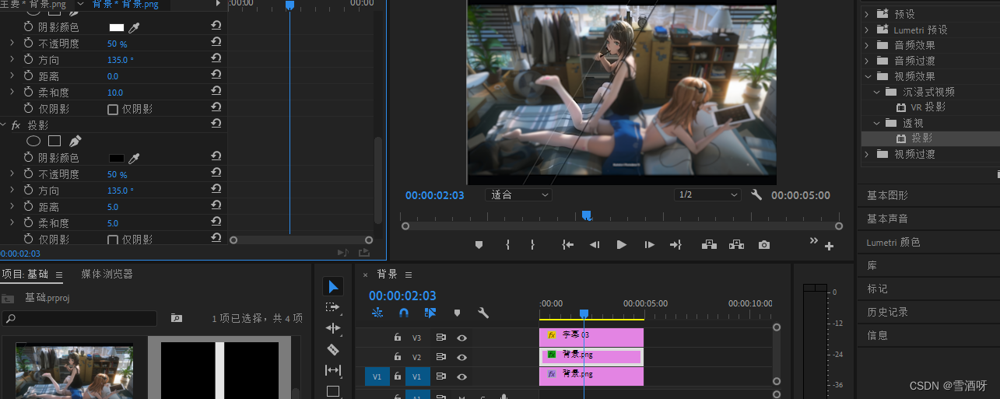This screenshot has width=1000, height=399.
Task: Collapse the 透视 folder
Action: (x=876, y=123)
